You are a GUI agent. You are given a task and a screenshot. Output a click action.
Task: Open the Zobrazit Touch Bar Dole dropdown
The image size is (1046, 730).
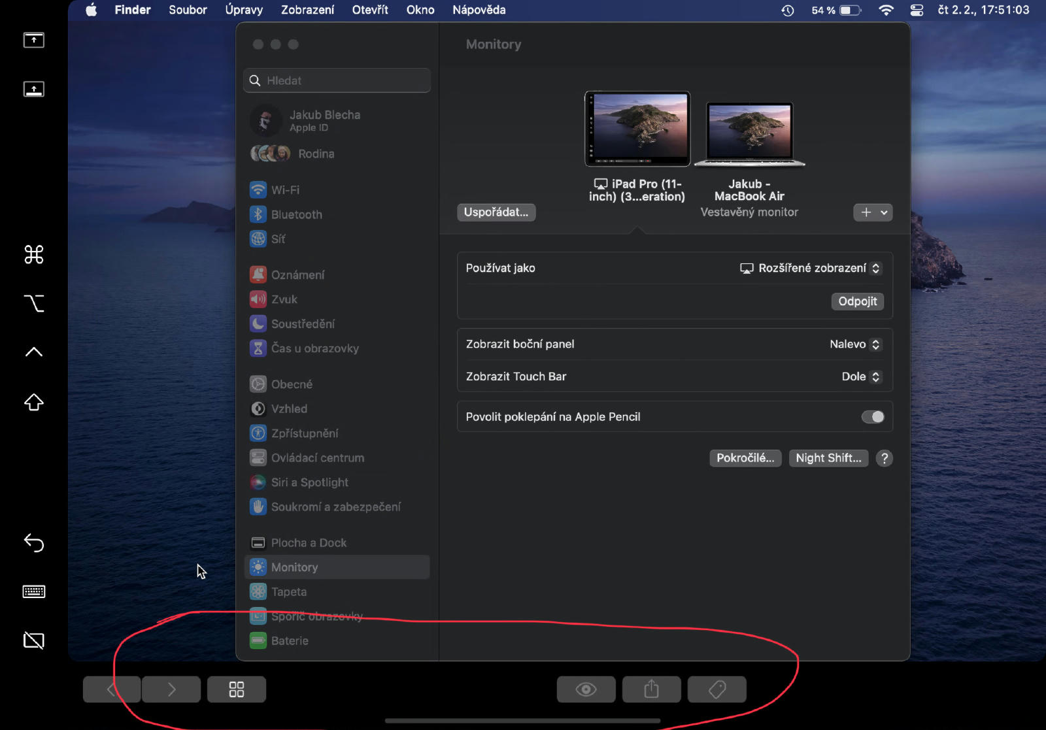coord(862,377)
